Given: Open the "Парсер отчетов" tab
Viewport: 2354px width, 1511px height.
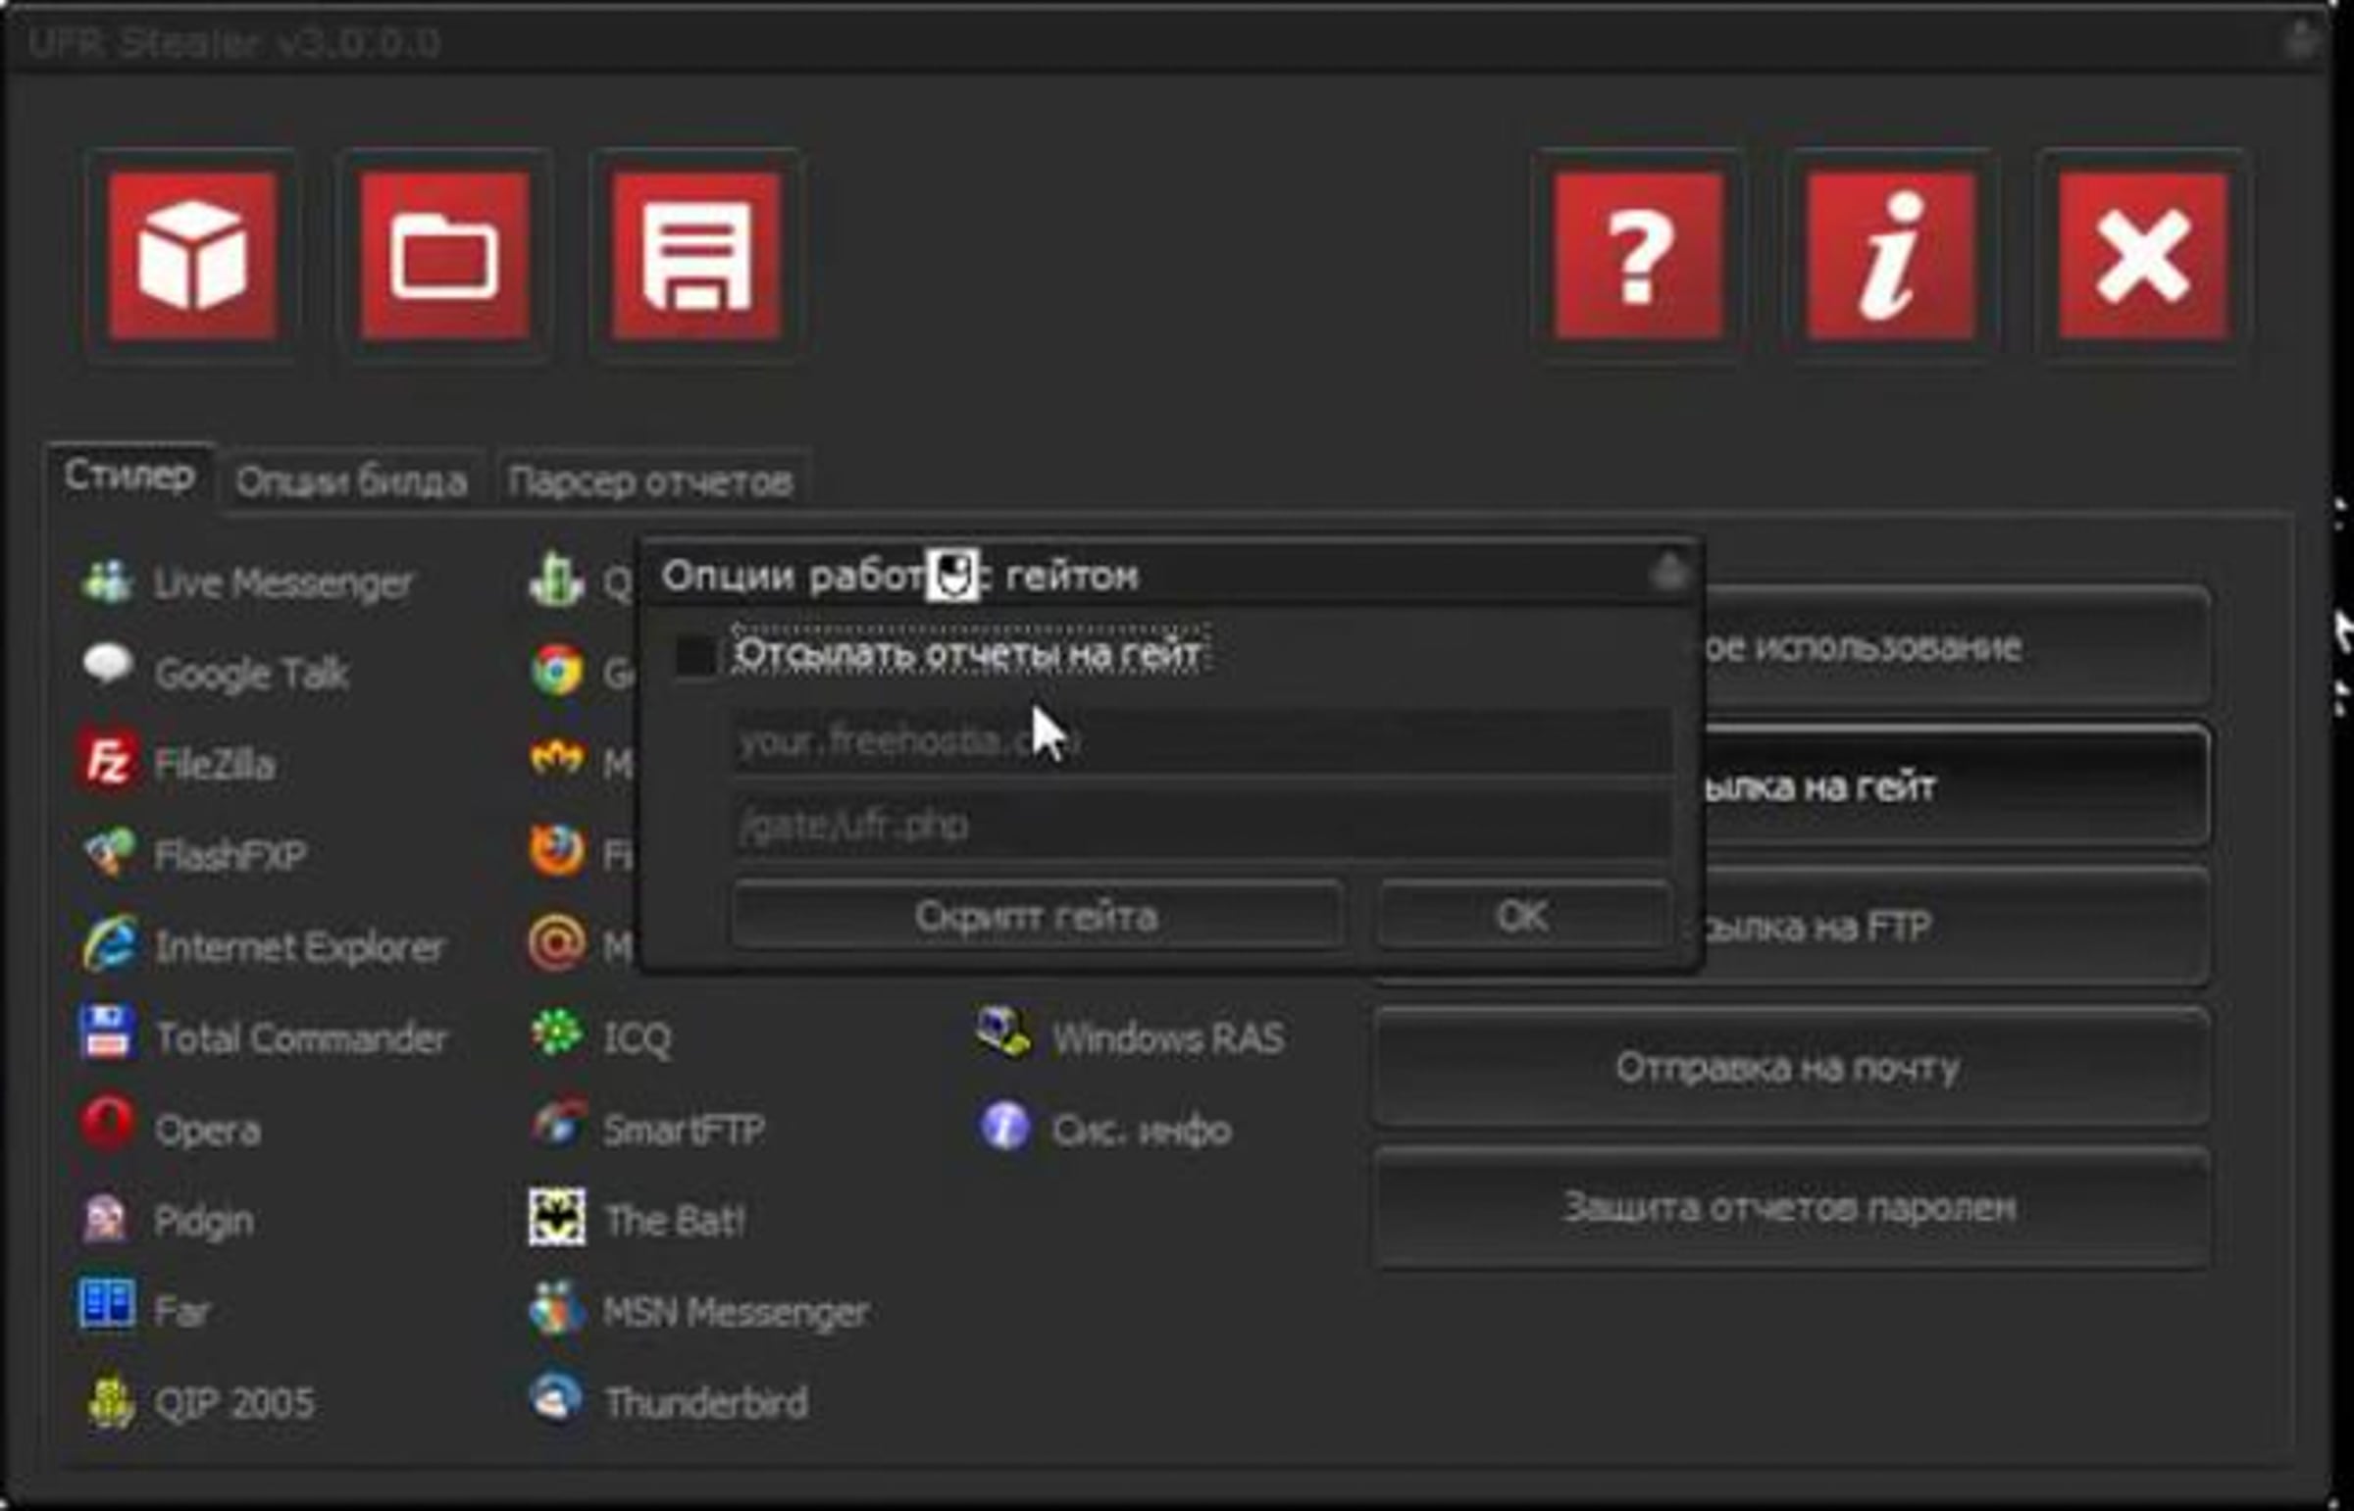Looking at the screenshot, I should pos(649,481).
